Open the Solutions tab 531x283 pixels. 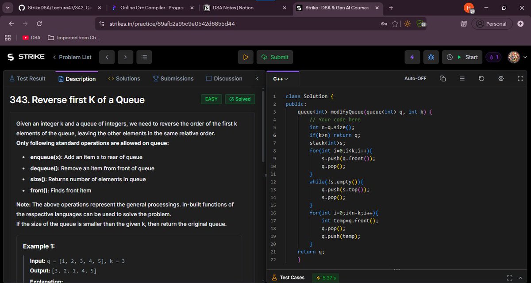point(124,78)
